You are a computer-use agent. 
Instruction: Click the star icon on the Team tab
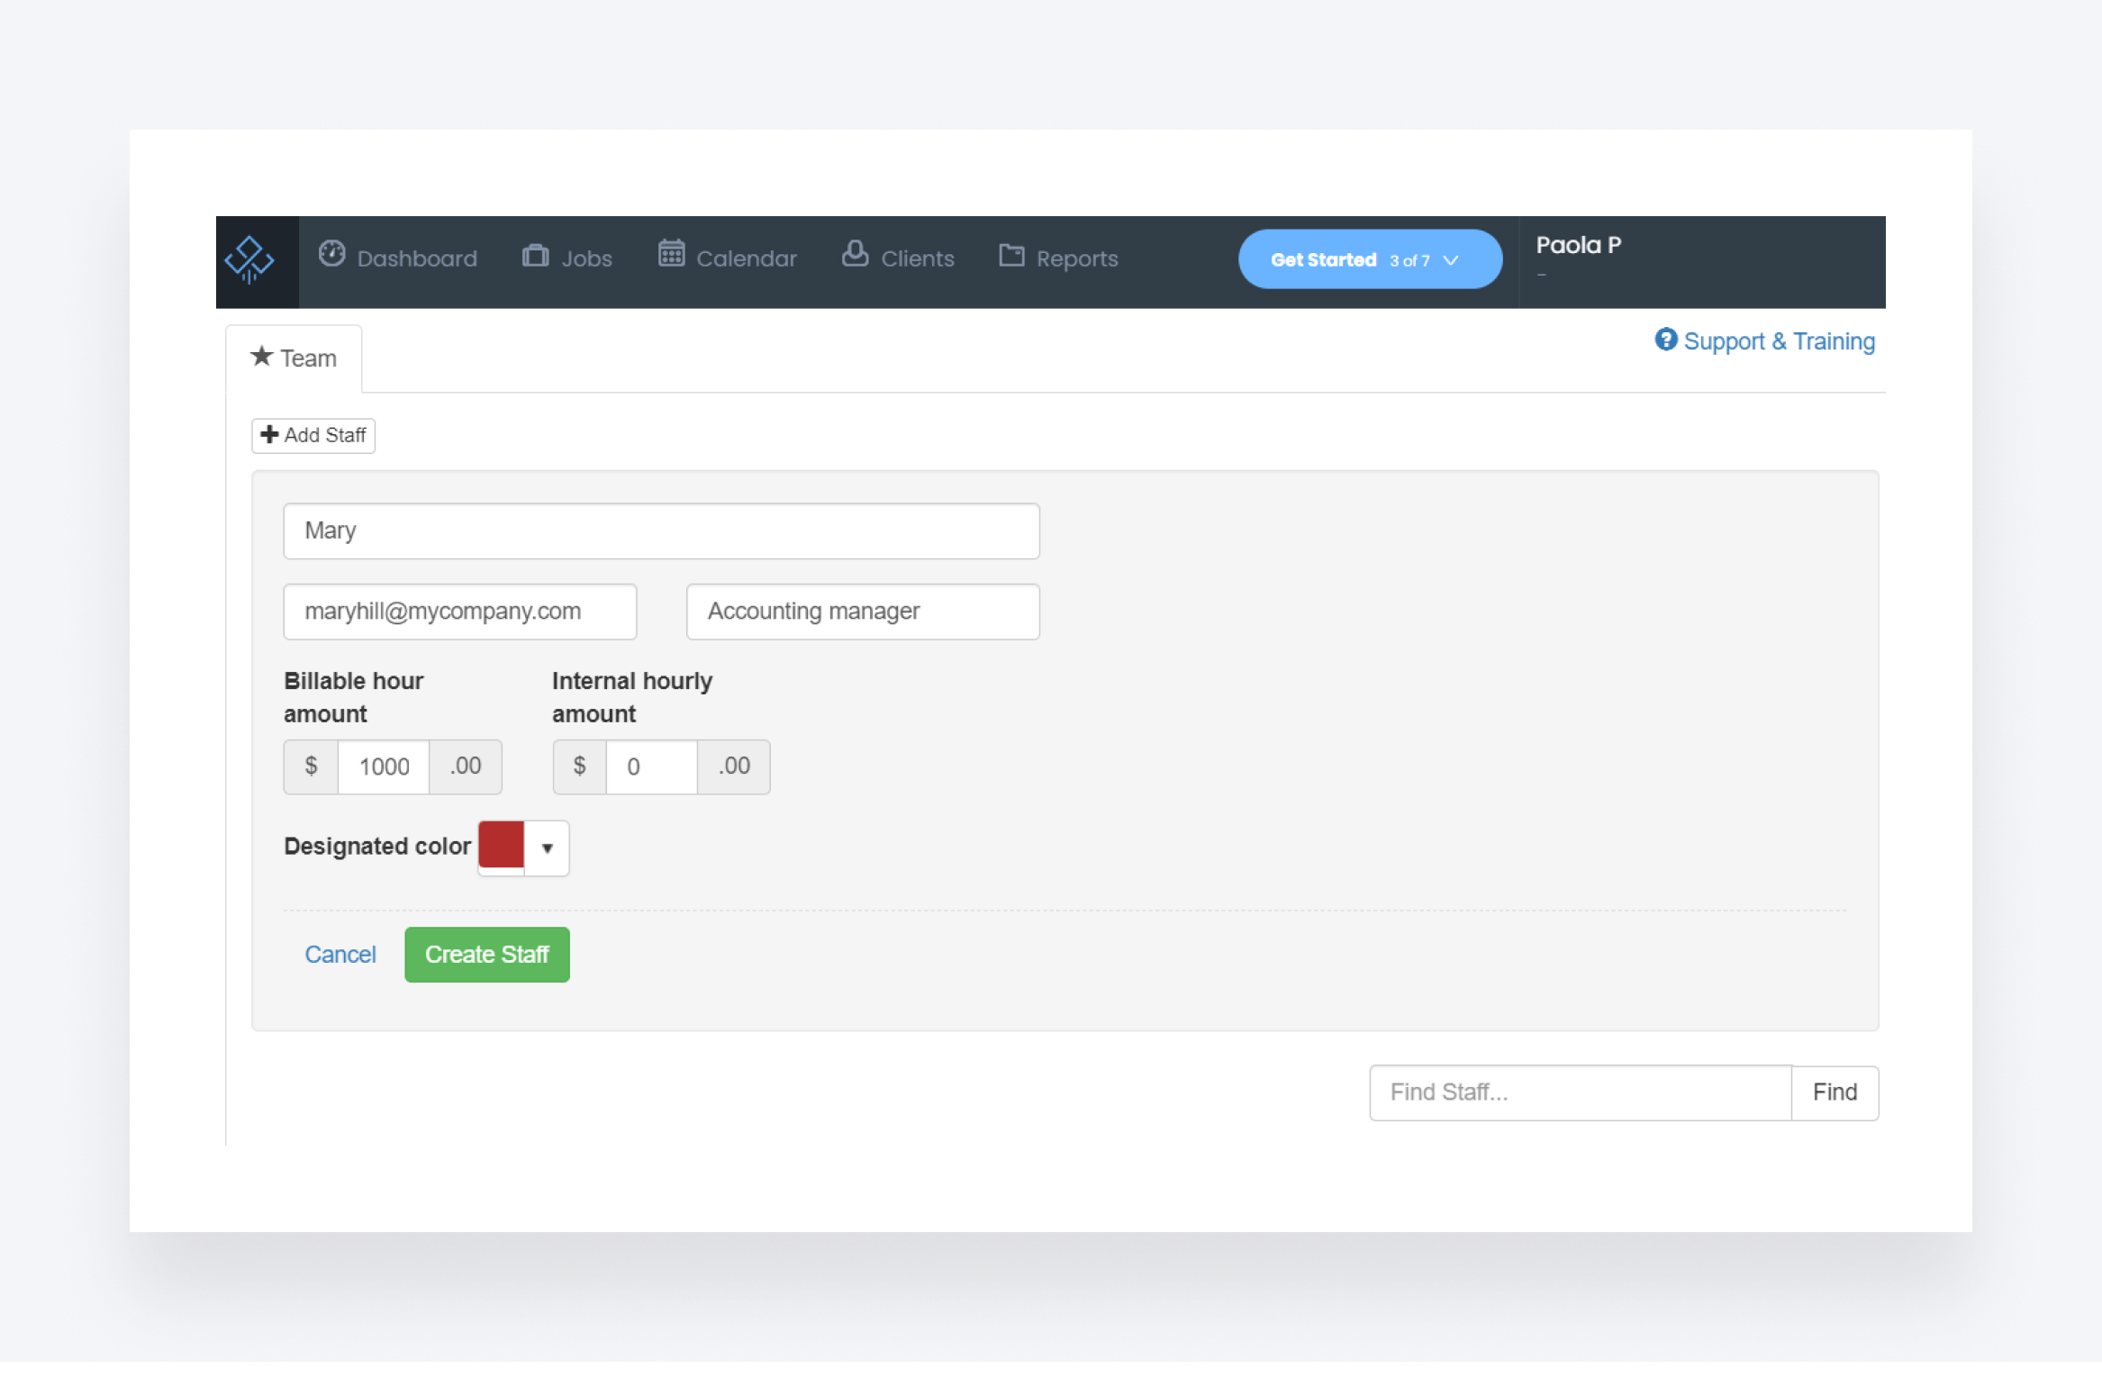[x=261, y=357]
